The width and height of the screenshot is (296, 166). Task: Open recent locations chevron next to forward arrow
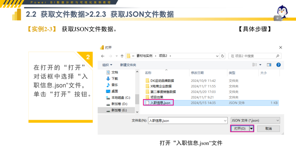point(117,56)
